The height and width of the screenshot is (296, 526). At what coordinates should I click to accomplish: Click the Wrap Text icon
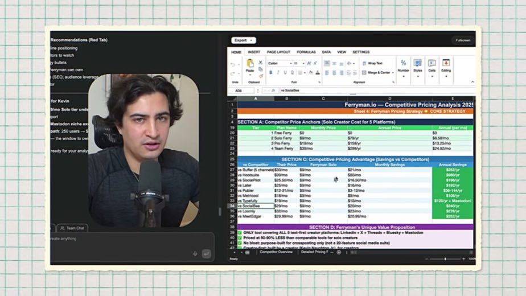point(364,63)
